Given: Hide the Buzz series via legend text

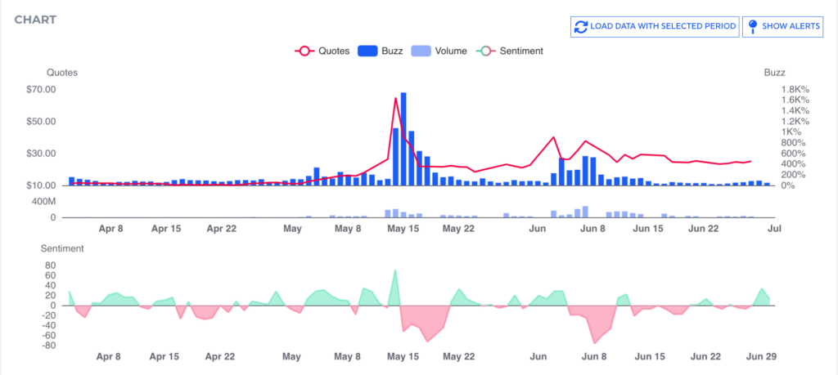Looking at the screenshot, I should pos(391,51).
